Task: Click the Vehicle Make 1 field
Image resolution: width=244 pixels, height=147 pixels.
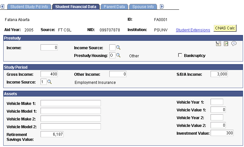Action: tap(71, 103)
